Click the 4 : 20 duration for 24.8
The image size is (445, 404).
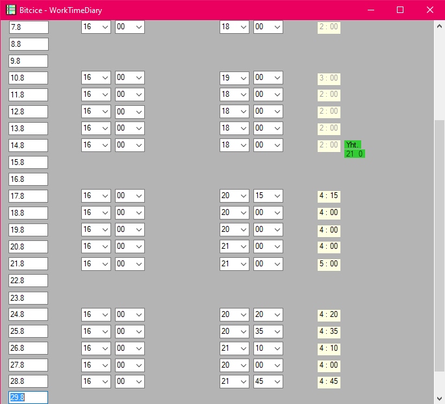(x=329, y=314)
